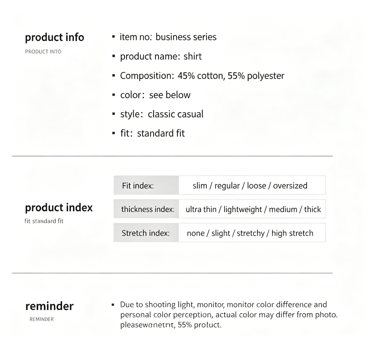Select the 'item no: business series' line
Screen dimensions: 375x346
pyautogui.click(x=168, y=37)
